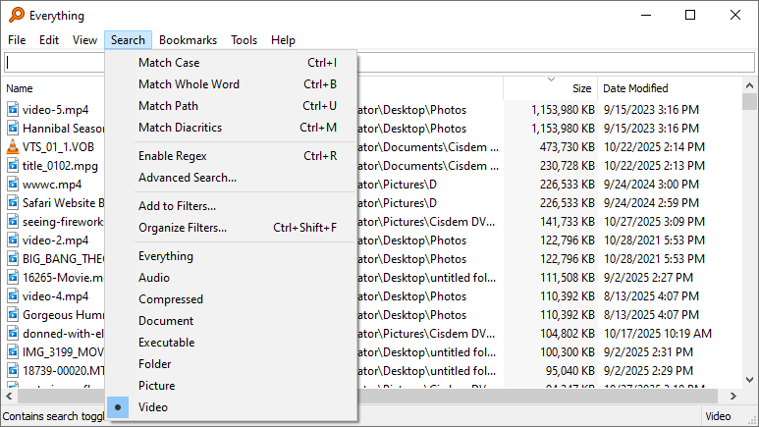Image resolution: width=759 pixels, height=427 pixels.
Task: Click the Gorgeous Hum file icon
Action: pos(13,315)
